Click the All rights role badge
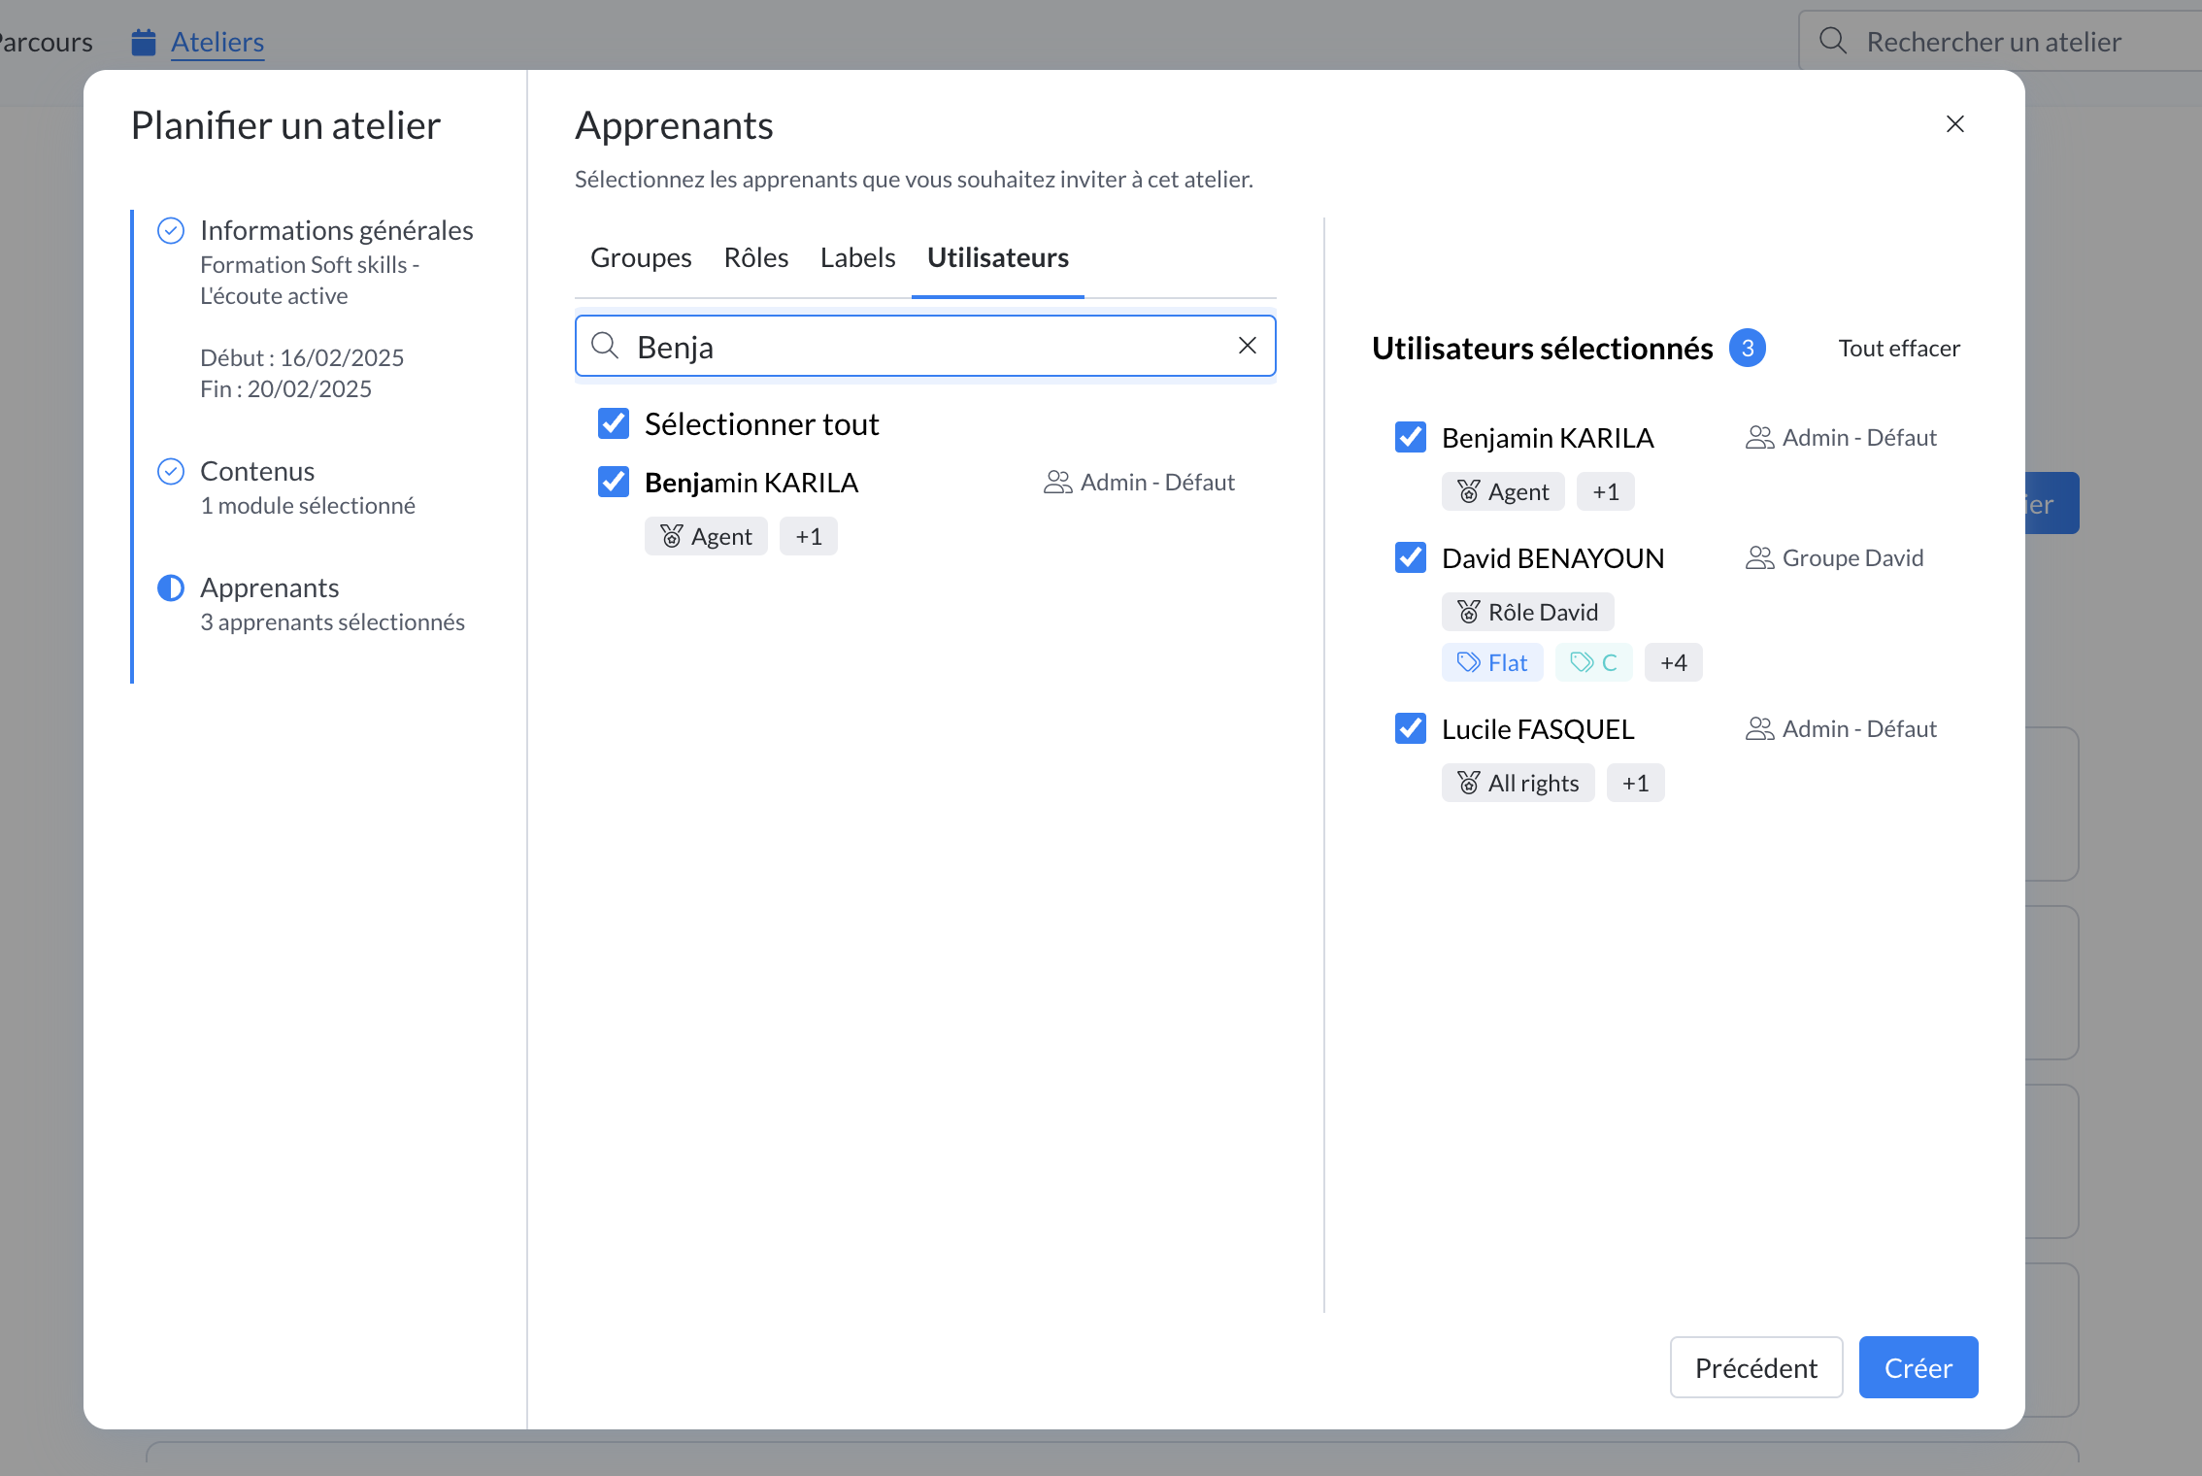Screen dimensions: 2202x1476 tap(1518, 784)
